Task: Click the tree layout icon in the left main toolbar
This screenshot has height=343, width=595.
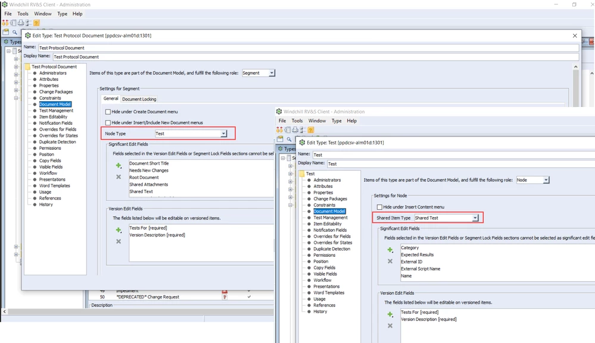Action: [29, 23]
